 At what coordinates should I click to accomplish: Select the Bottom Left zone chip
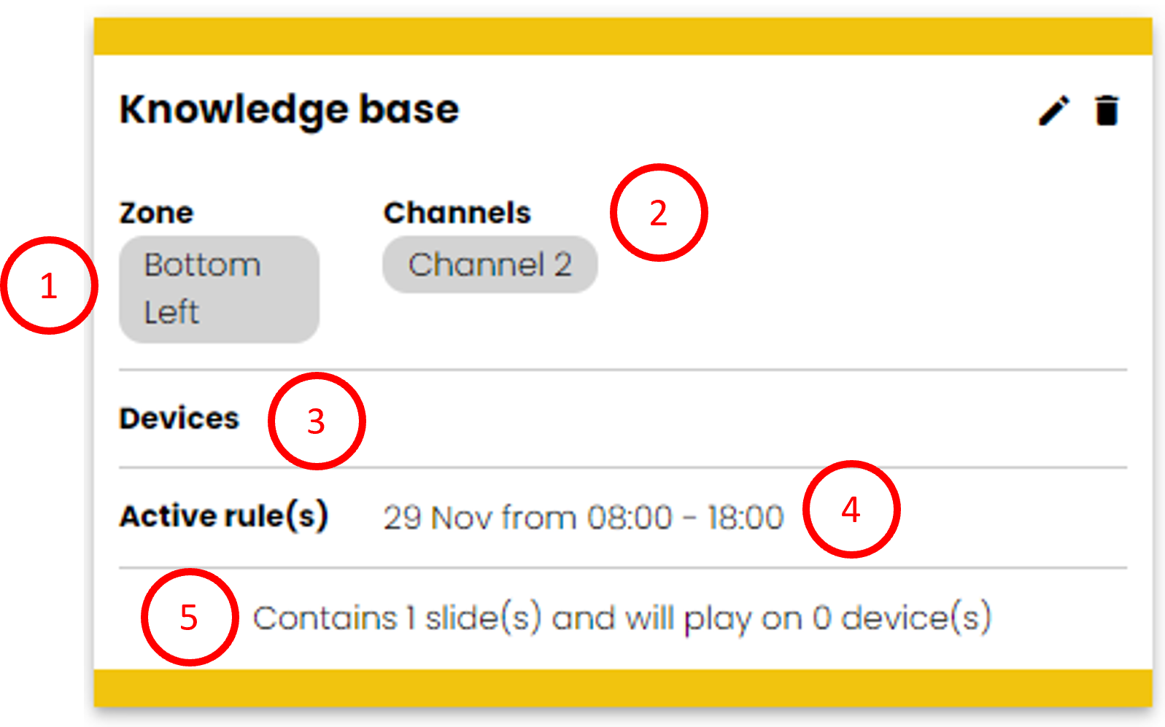[x=219, y=289]
